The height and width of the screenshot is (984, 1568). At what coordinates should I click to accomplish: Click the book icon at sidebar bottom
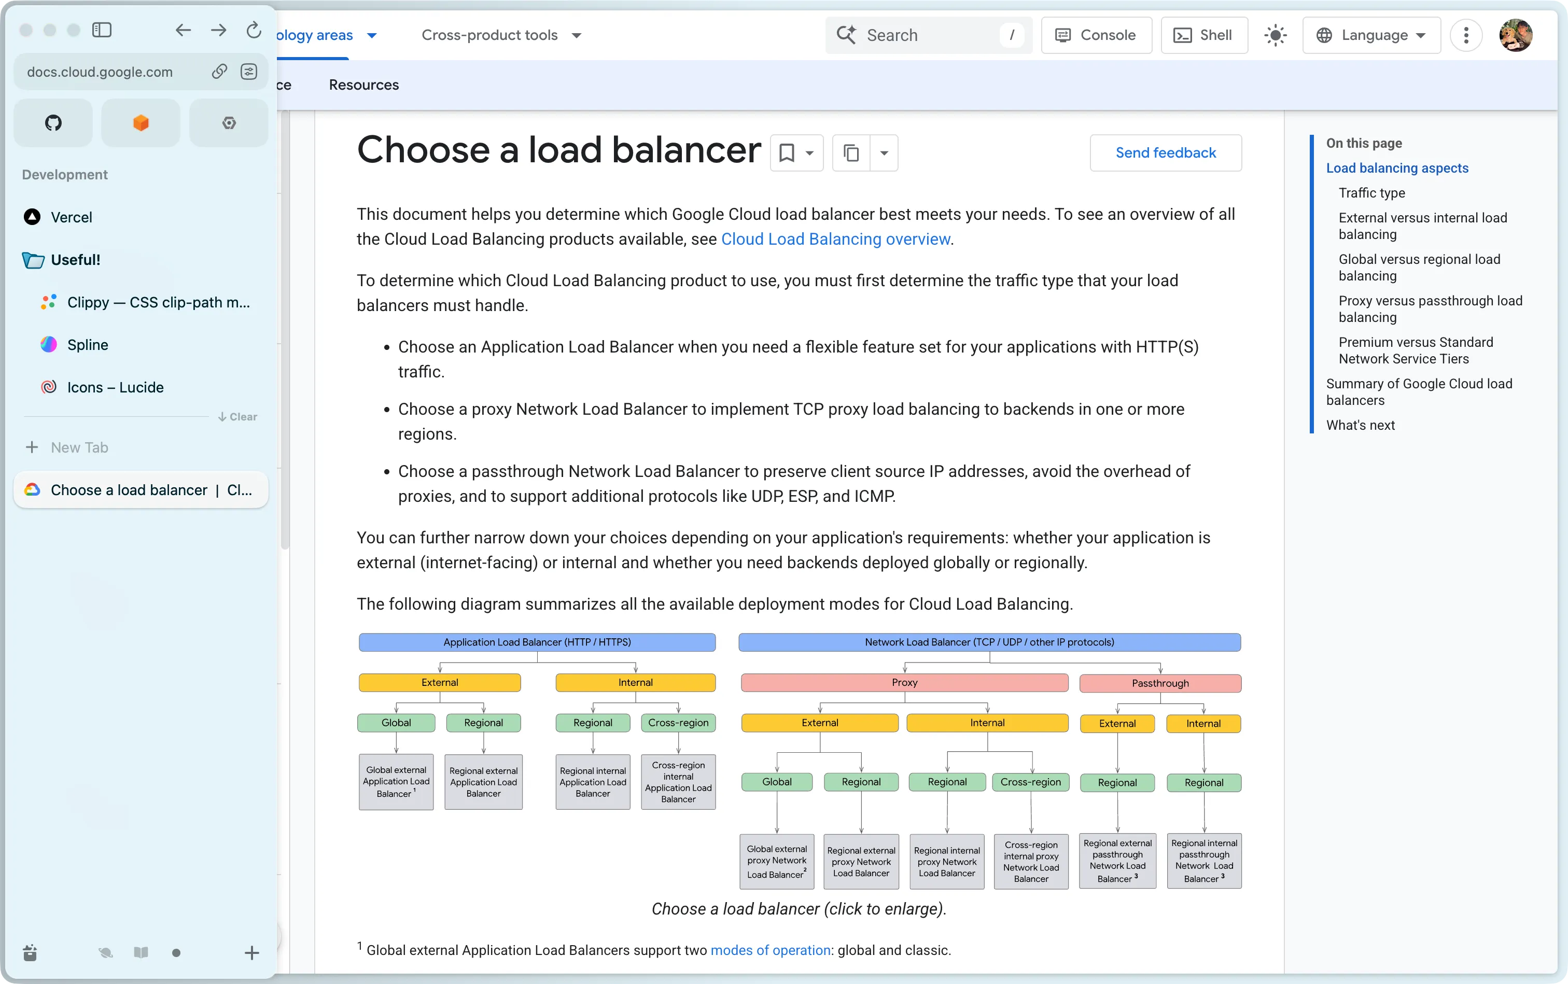(141, 953)
